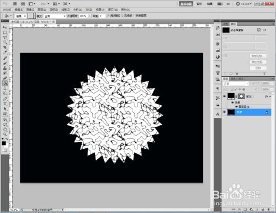Open the CS Live button
The height and width of the screenshot is (213, 276).
(243, 4)
